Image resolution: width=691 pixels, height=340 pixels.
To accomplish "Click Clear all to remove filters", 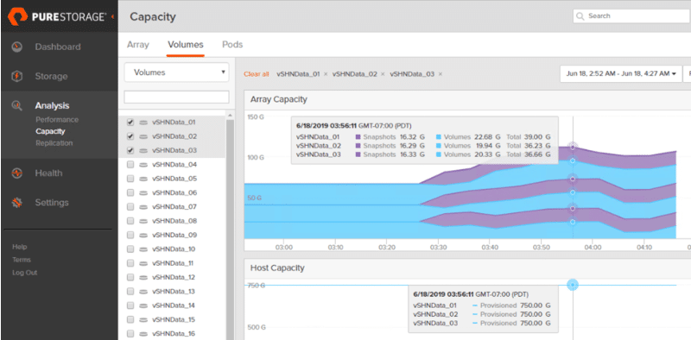I will tap(256, 74).
